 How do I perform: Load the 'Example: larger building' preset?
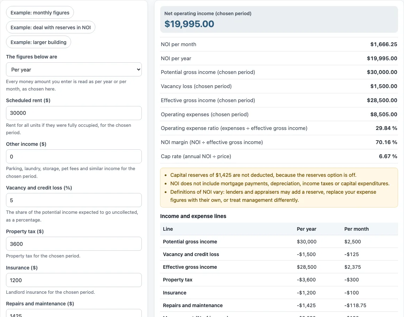pos(38,42)
